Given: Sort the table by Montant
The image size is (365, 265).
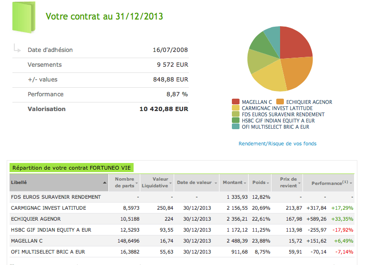Looking at the screenshot, I should point(234,183).
